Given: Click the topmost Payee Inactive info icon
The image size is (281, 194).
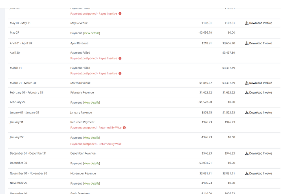Looking at the screenshot, I should pyautogui.click(x=120, y=14).
